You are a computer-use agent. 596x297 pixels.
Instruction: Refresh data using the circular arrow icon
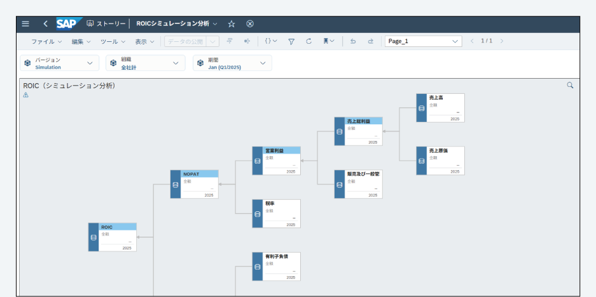coord(308,41)
